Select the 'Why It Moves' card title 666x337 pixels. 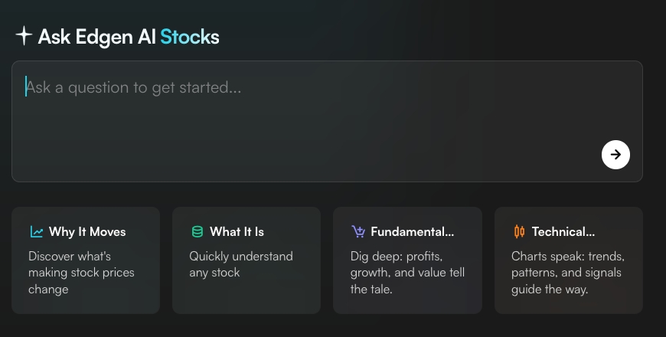point(87,231)
